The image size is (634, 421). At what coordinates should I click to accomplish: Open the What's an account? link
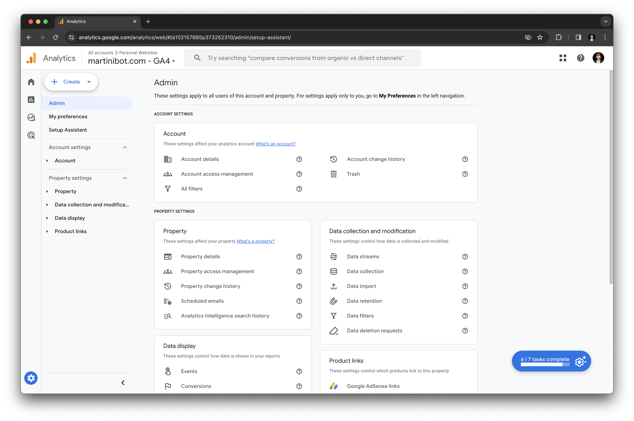275,144
